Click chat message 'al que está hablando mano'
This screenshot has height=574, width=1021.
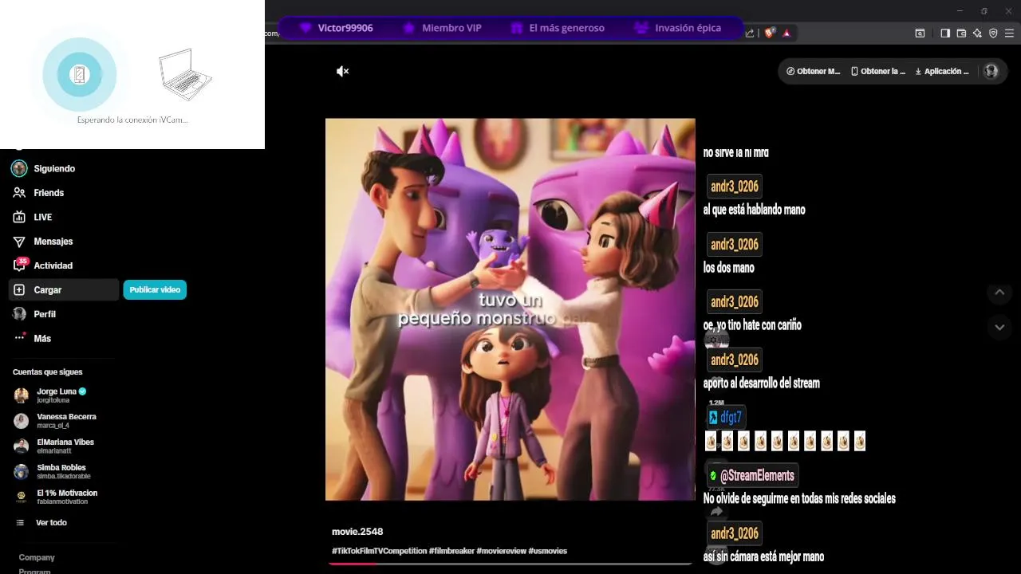(754, 210)
